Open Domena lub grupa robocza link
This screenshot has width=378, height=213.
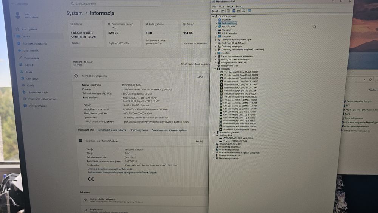coord(112,130)
